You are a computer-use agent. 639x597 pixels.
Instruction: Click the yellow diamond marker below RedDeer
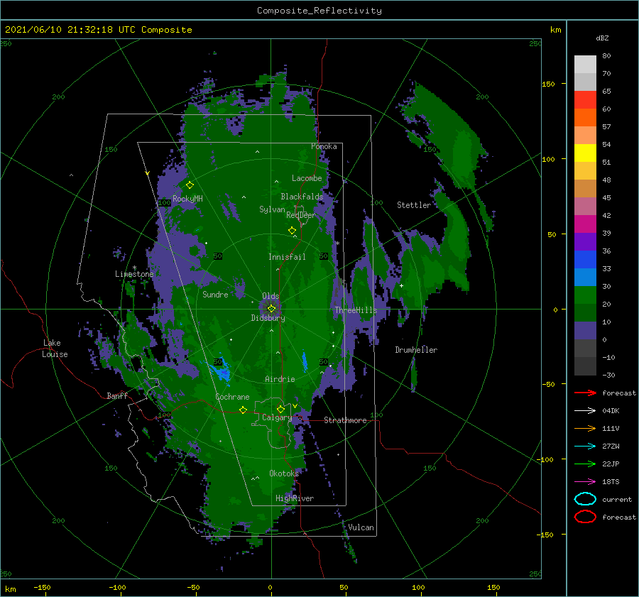pos(292,231)
